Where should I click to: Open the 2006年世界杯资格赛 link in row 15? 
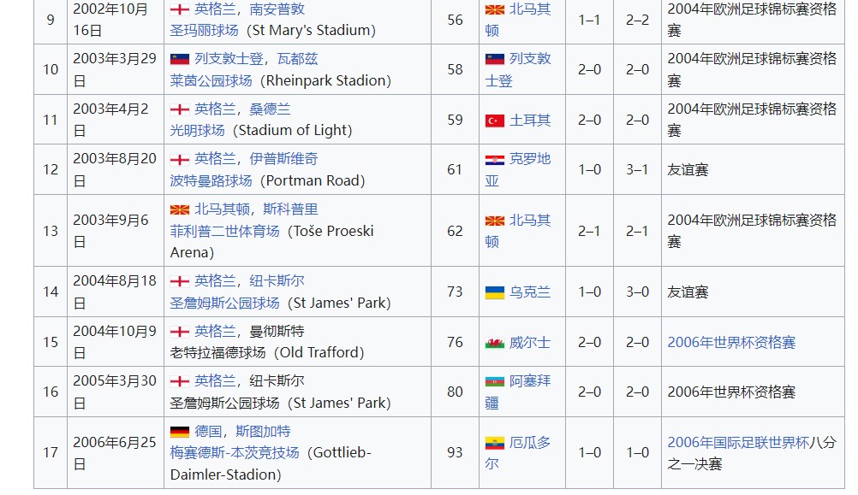[731, 343]
